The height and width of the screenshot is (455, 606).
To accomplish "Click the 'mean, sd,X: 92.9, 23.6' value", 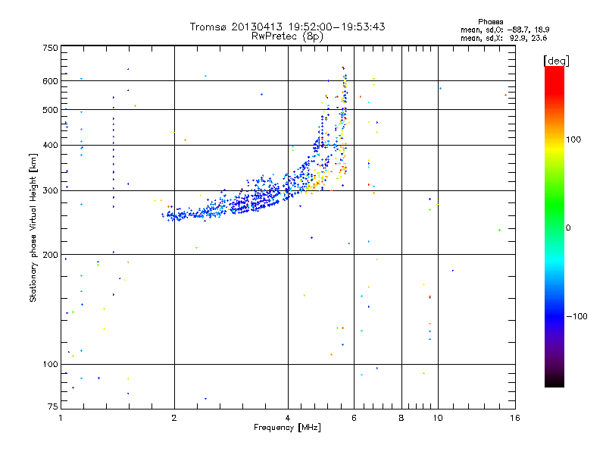I will coord(504,38).
